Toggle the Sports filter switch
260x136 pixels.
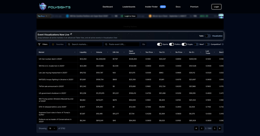pyautogui.click(x=159, y=44)
